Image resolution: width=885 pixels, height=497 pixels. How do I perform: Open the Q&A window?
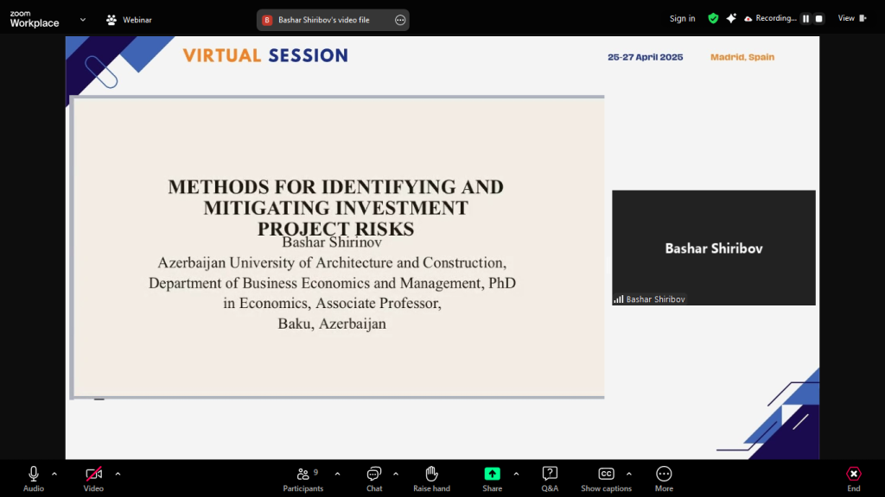coord(550,474)
